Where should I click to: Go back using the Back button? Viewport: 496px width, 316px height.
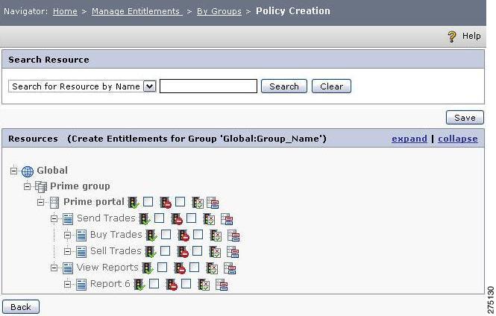coord(21,307)
